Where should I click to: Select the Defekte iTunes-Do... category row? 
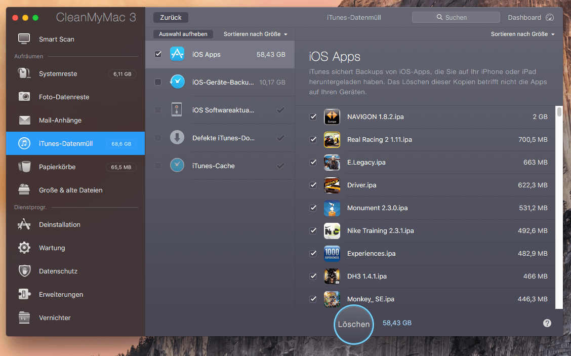point(220,138)
